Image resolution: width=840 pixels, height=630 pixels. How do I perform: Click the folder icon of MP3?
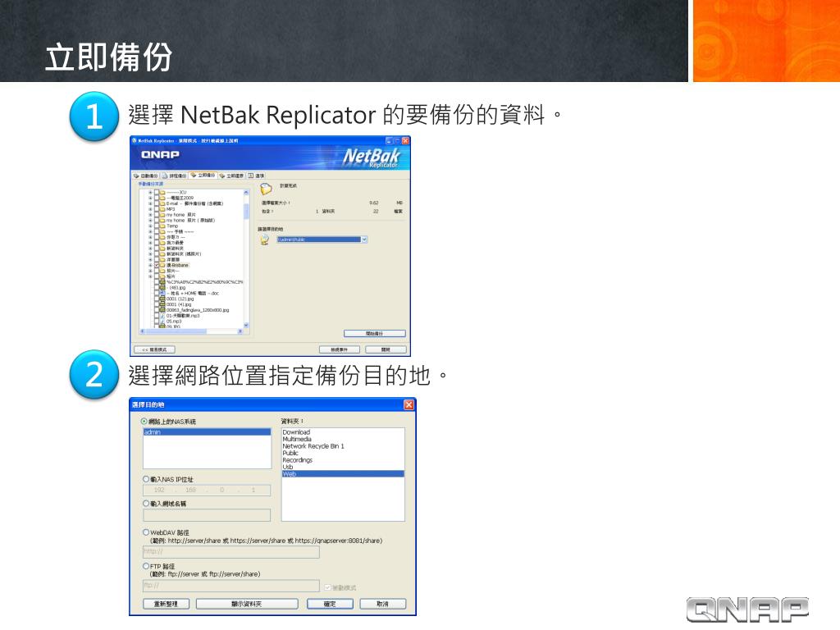(162, 209)
